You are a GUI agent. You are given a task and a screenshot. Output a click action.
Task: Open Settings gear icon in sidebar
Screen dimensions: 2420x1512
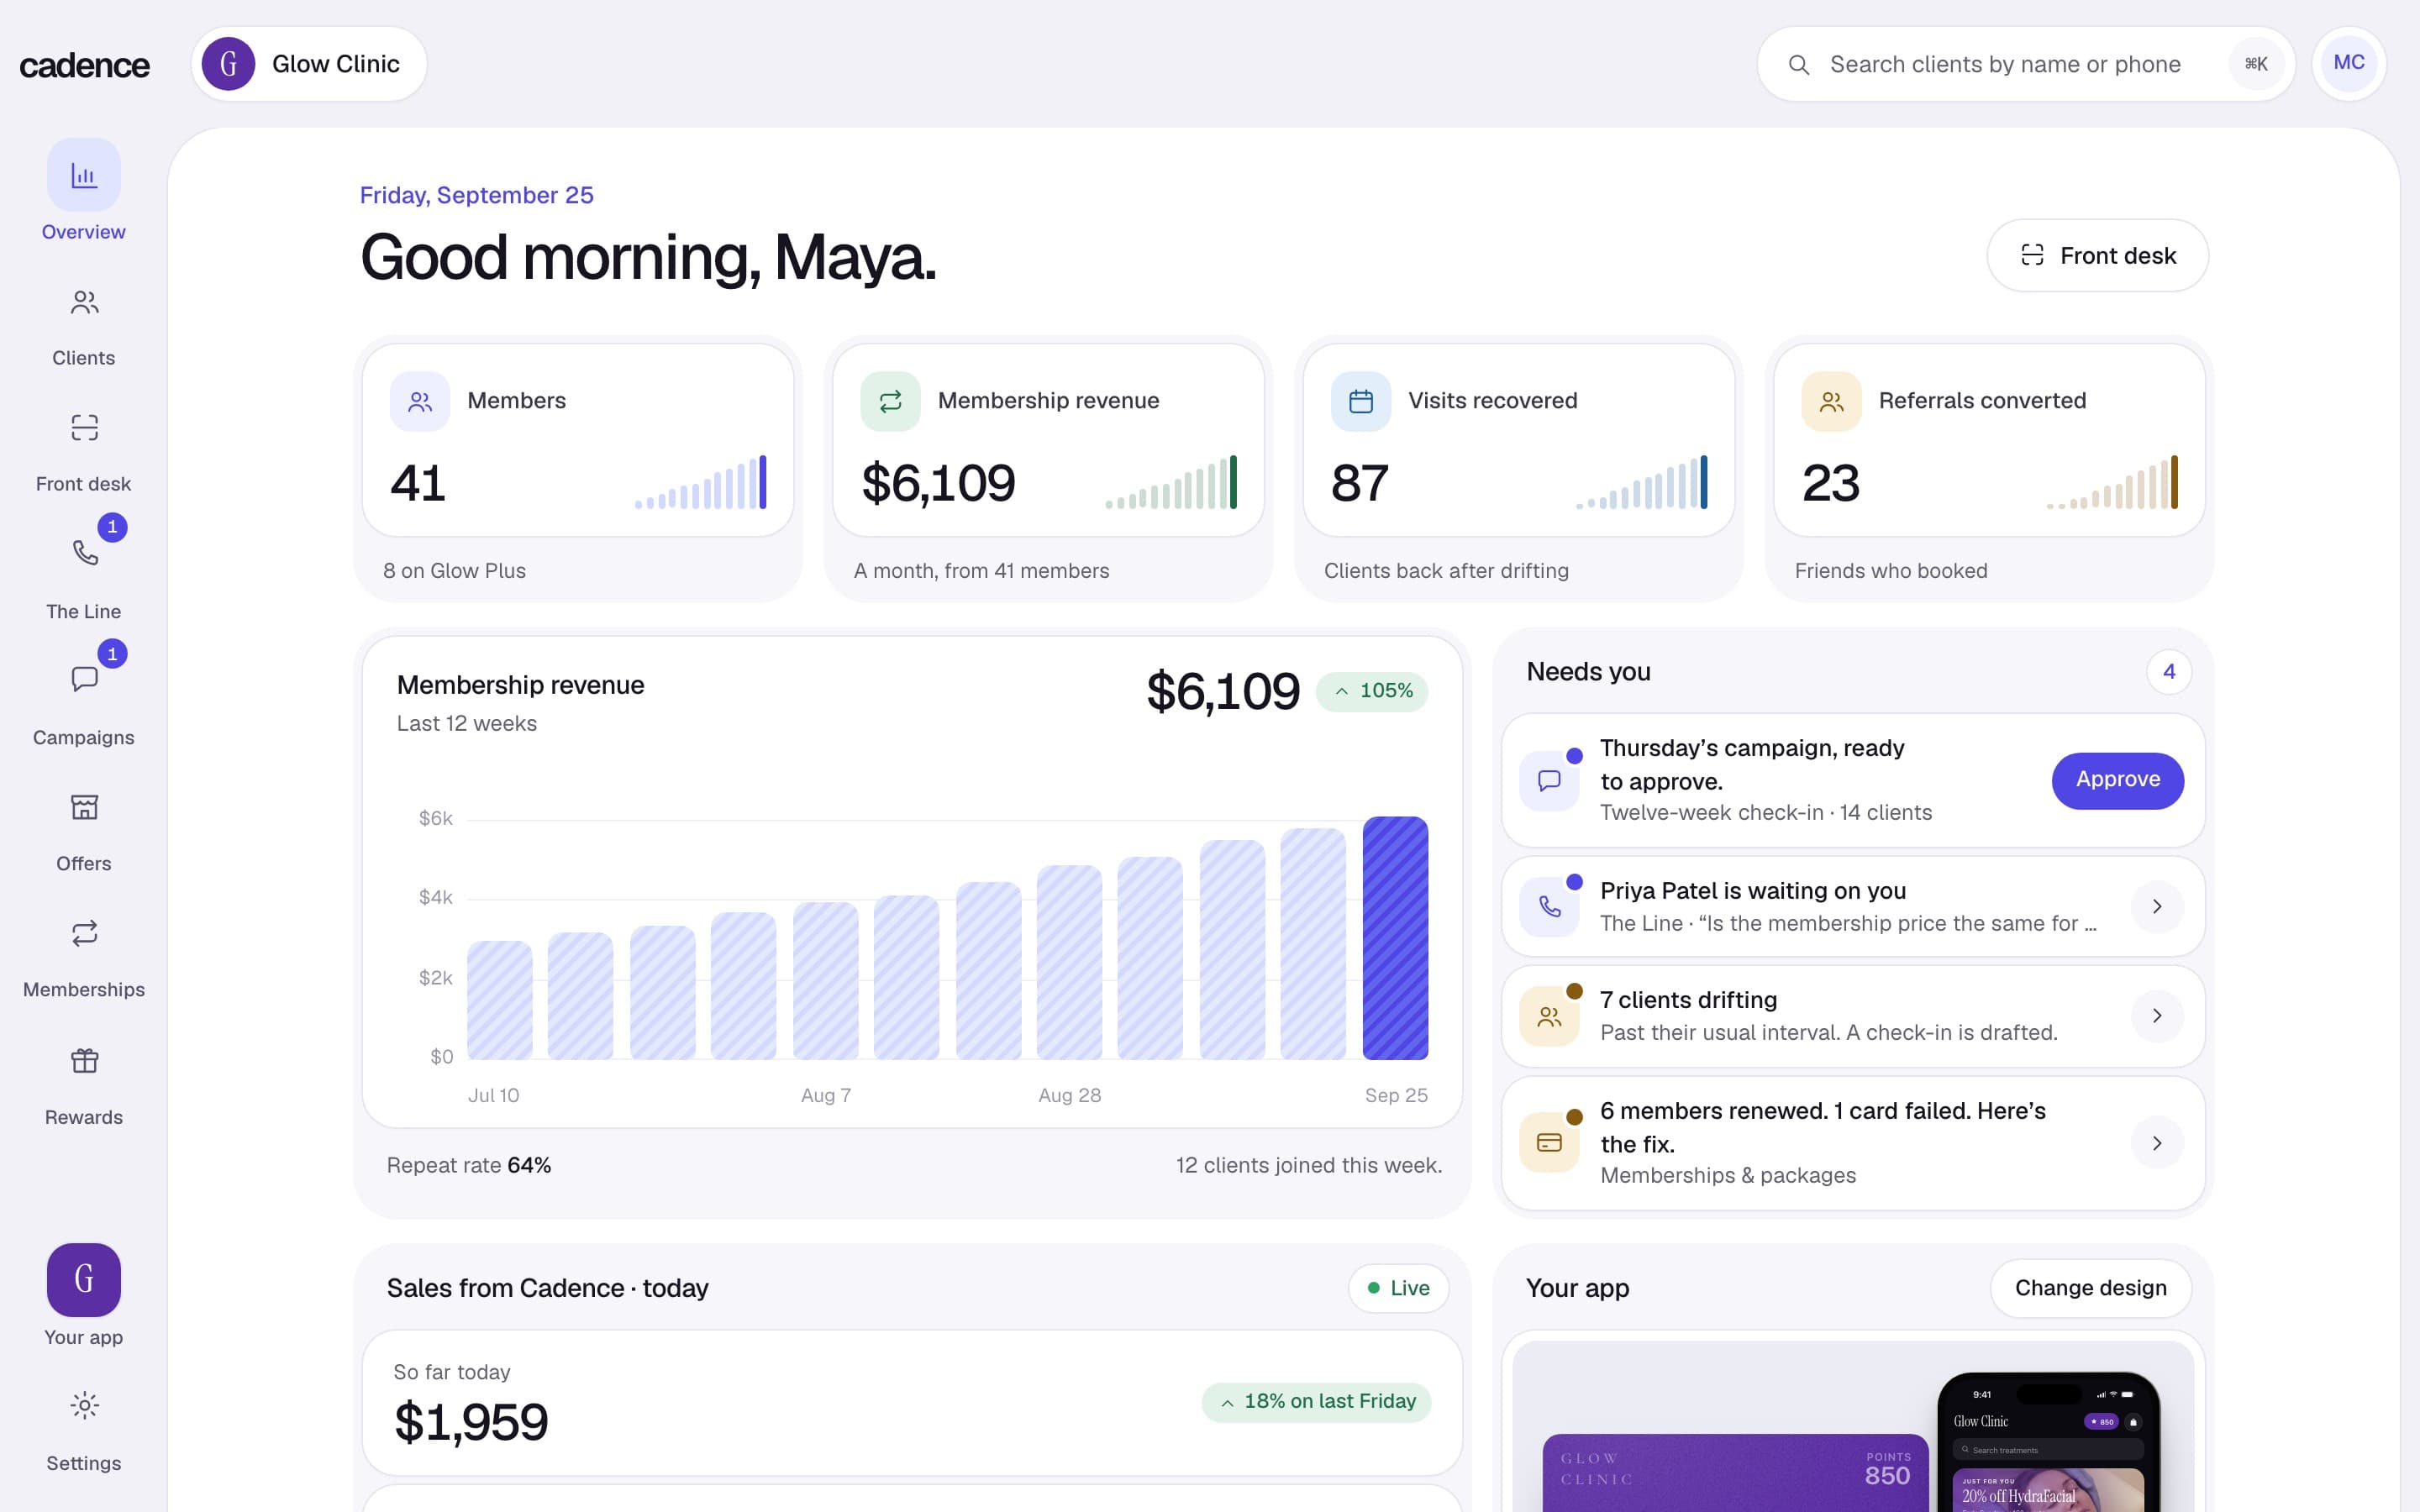click(x=84, y=1405)
